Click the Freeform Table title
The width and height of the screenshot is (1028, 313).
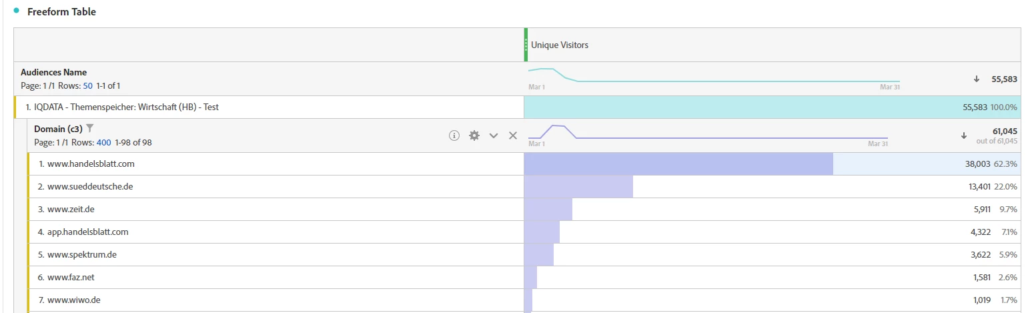click(61, 11)
